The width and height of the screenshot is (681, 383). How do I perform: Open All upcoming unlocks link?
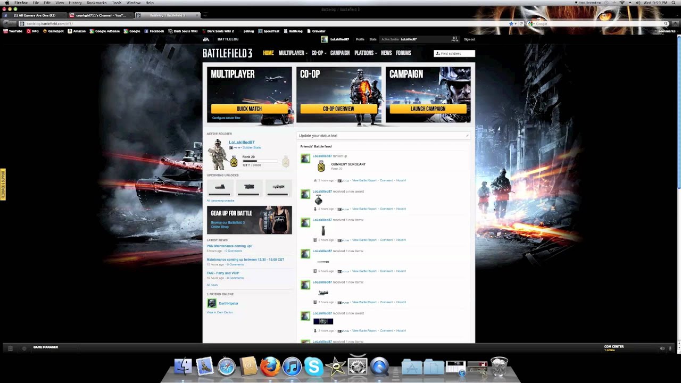tap(220, 201)
